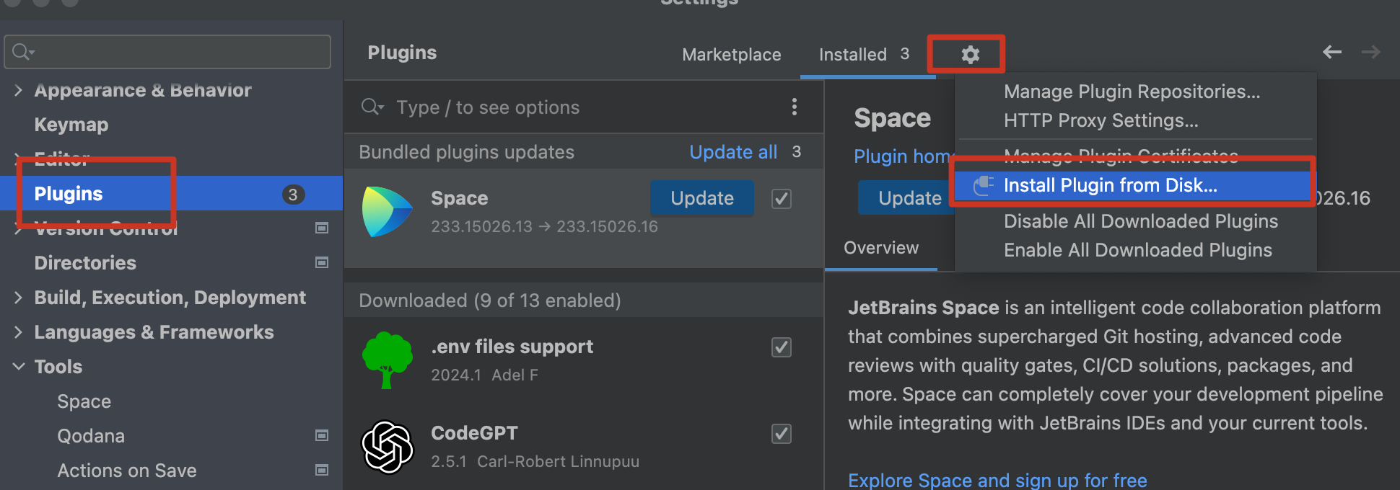This screenshot has width=1400, height=490.
Task: Switch to the Marketplace tab
Action: click(732, 54)
